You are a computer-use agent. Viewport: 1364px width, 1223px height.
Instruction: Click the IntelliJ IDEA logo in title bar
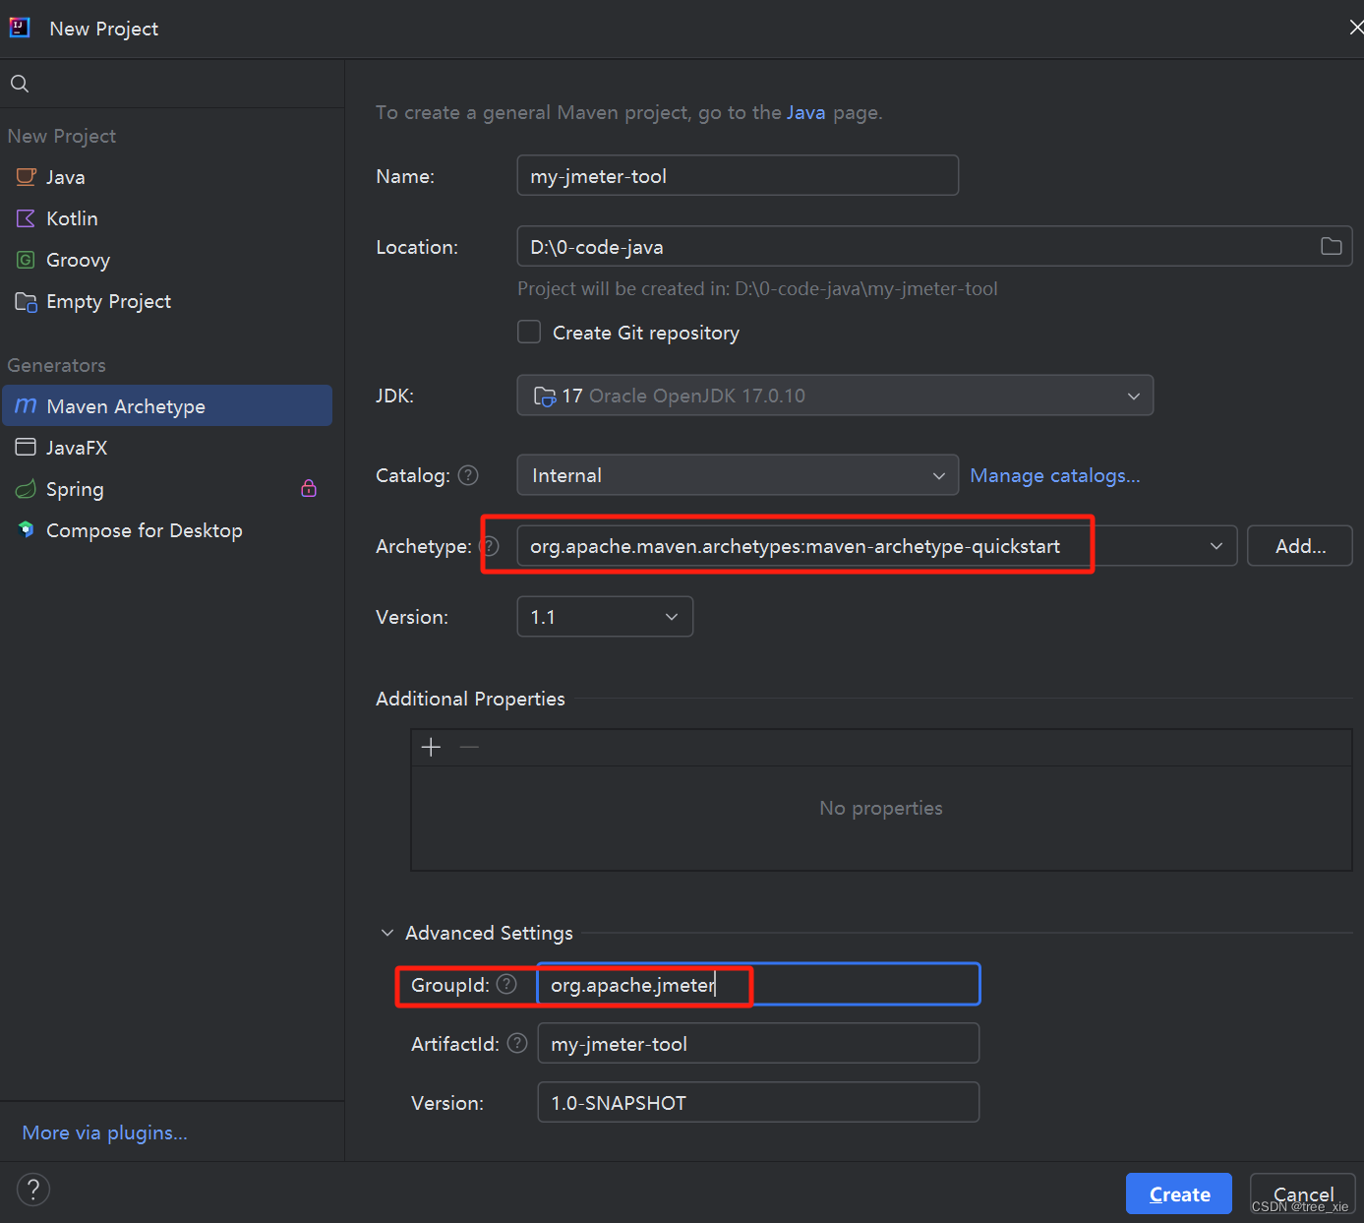click(20, 28)
